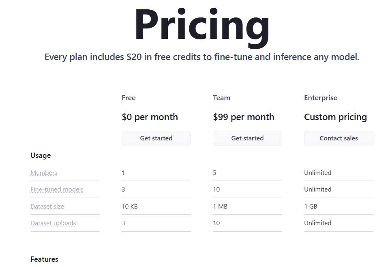The image size is (390, 267).
Task: Click the 10 KB dataset size value
Action: tap(130, 206)
